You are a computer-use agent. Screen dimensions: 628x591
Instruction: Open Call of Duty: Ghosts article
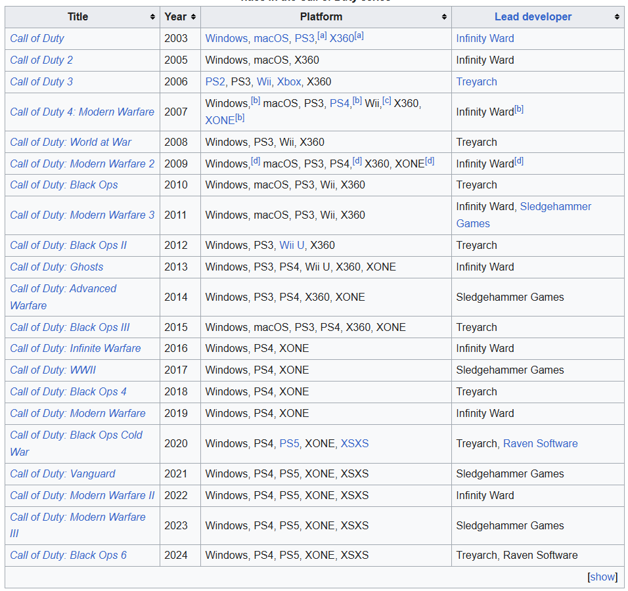[56, 267]
